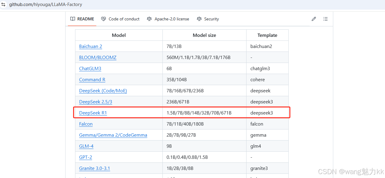Click the 1.5B/7B/8B/14B/32B/70B/671B size cell

click(x=204, y=113)
